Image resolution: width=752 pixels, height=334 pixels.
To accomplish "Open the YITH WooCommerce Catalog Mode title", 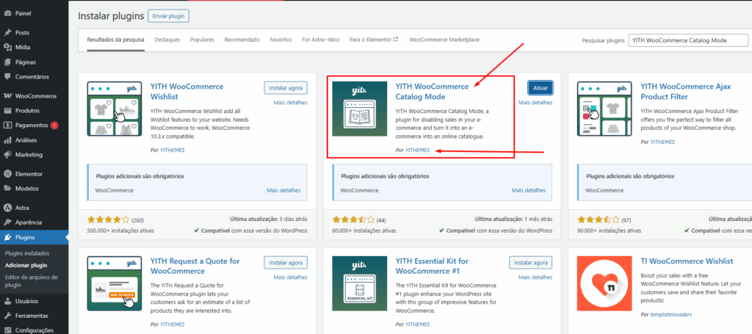I will (x=432, y=92).
